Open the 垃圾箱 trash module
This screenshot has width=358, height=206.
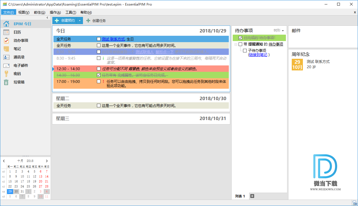(x=25, y=82)
